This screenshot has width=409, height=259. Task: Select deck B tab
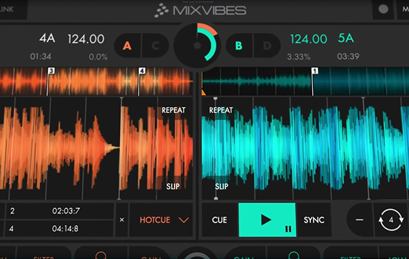coord(239,46)
